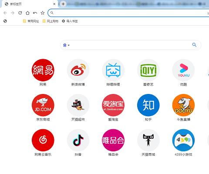Go to the home page icon
The width and height of the screenshot is (209, 174).
[x=27, y=13]
